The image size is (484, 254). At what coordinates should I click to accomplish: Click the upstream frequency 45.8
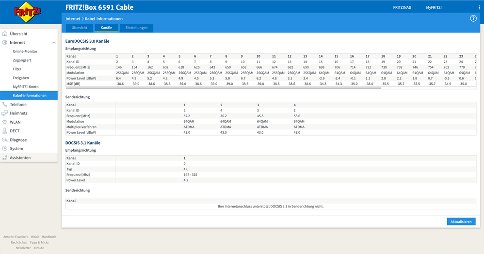point(260,116)
